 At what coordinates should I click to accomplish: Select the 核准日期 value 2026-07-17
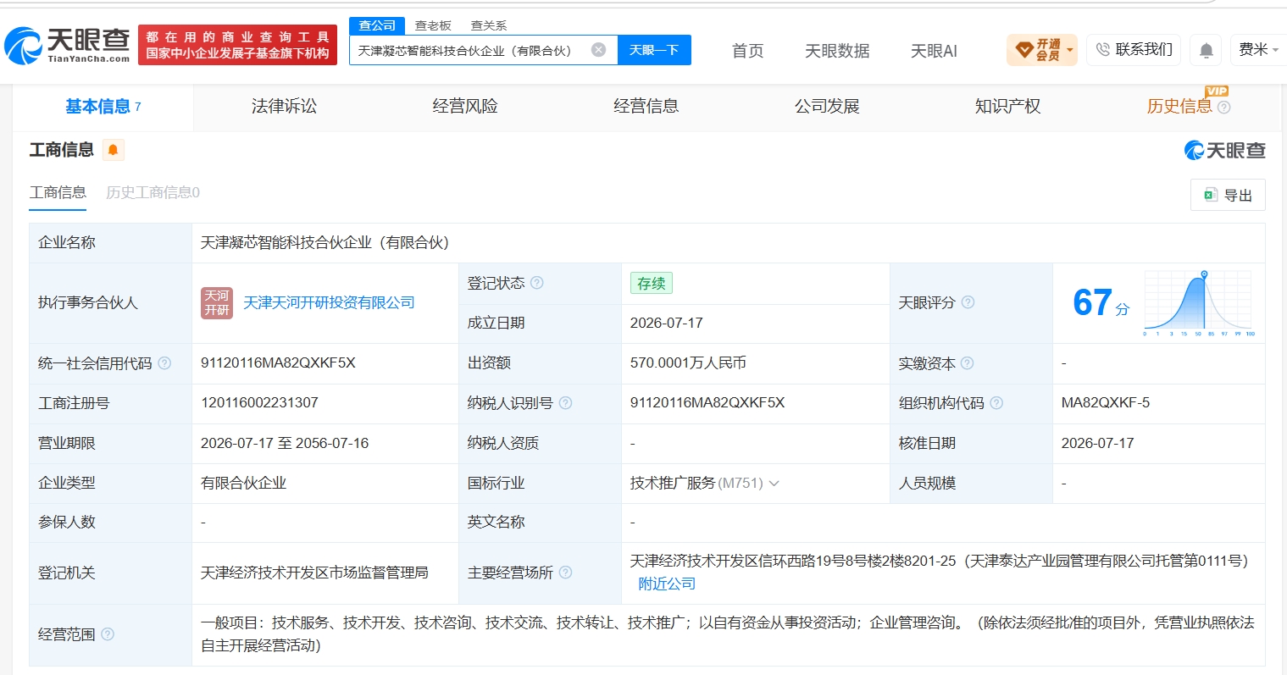1097,444
